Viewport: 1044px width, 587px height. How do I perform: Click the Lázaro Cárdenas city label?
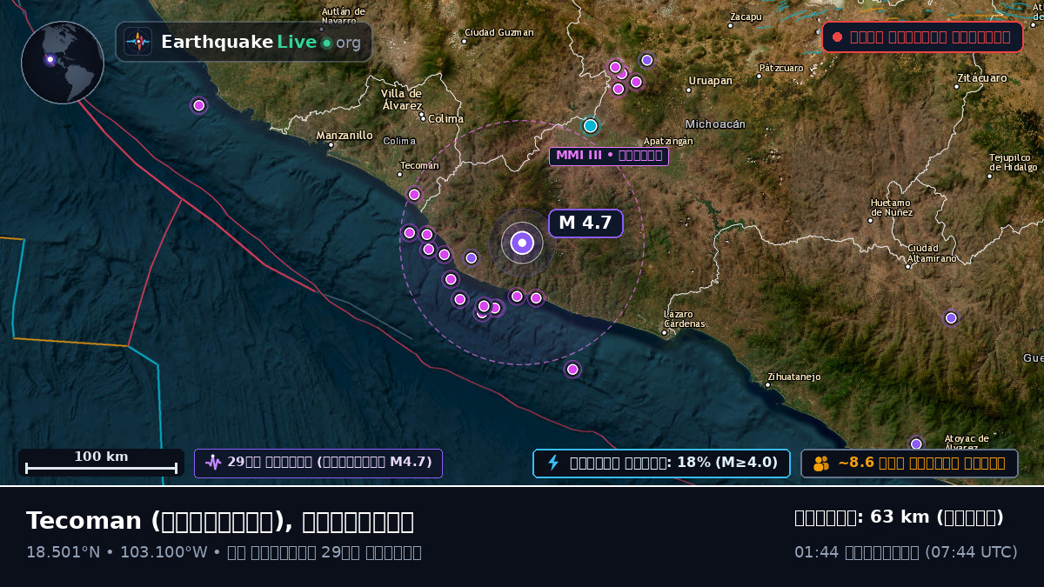coord(685,319)
